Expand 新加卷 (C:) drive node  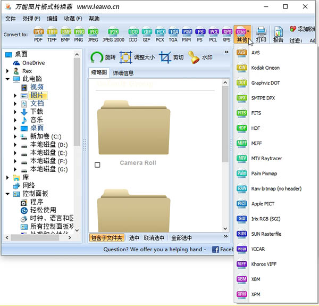tap(15, 136)
